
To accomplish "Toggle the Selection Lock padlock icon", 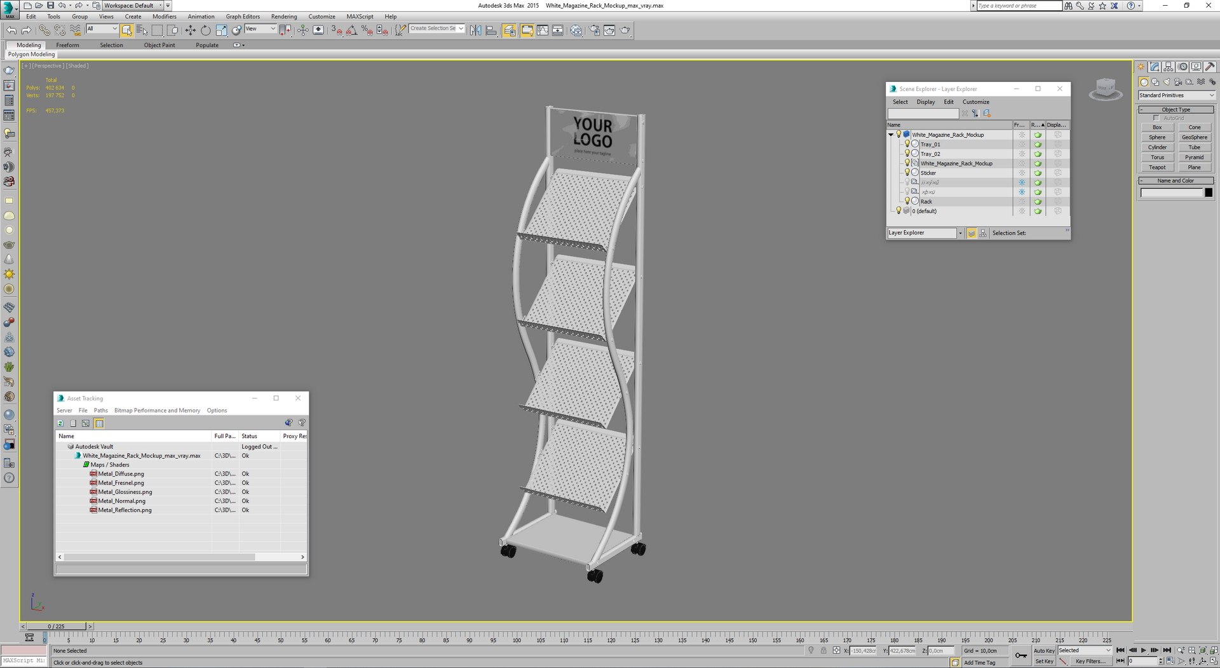I will (823, 650).
